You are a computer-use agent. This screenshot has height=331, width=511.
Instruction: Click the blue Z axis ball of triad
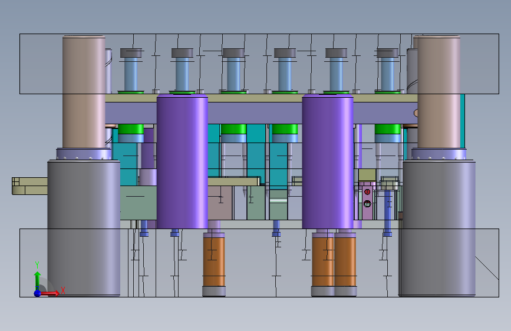[38, 293]
